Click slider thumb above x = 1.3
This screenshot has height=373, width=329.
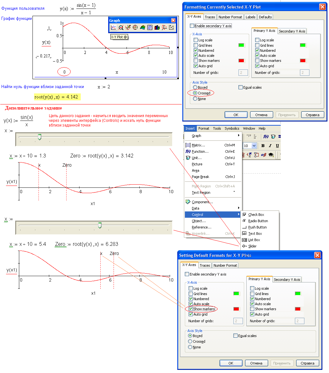point(40,137)
